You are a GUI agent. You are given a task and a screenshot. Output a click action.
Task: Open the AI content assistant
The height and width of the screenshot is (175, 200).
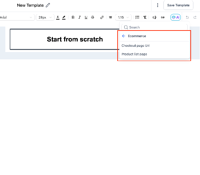coord(175,17)
